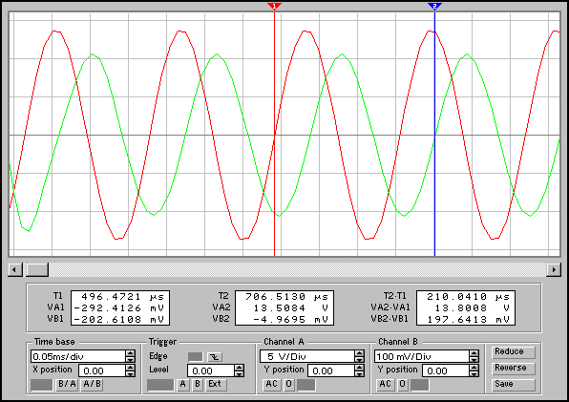Click the X position value field
569x402 pixels.
[x=102, y=370]
